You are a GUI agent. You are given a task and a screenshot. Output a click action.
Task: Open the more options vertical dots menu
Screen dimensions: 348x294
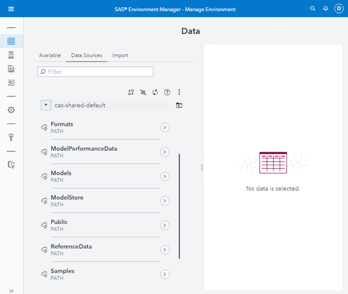(x=179, y=92)
